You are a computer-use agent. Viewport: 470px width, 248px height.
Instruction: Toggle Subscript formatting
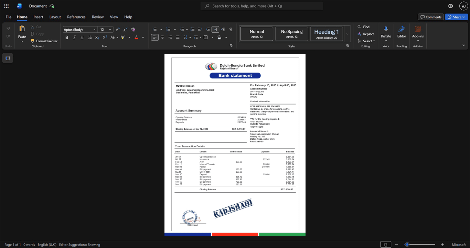[x=97, y=37]
